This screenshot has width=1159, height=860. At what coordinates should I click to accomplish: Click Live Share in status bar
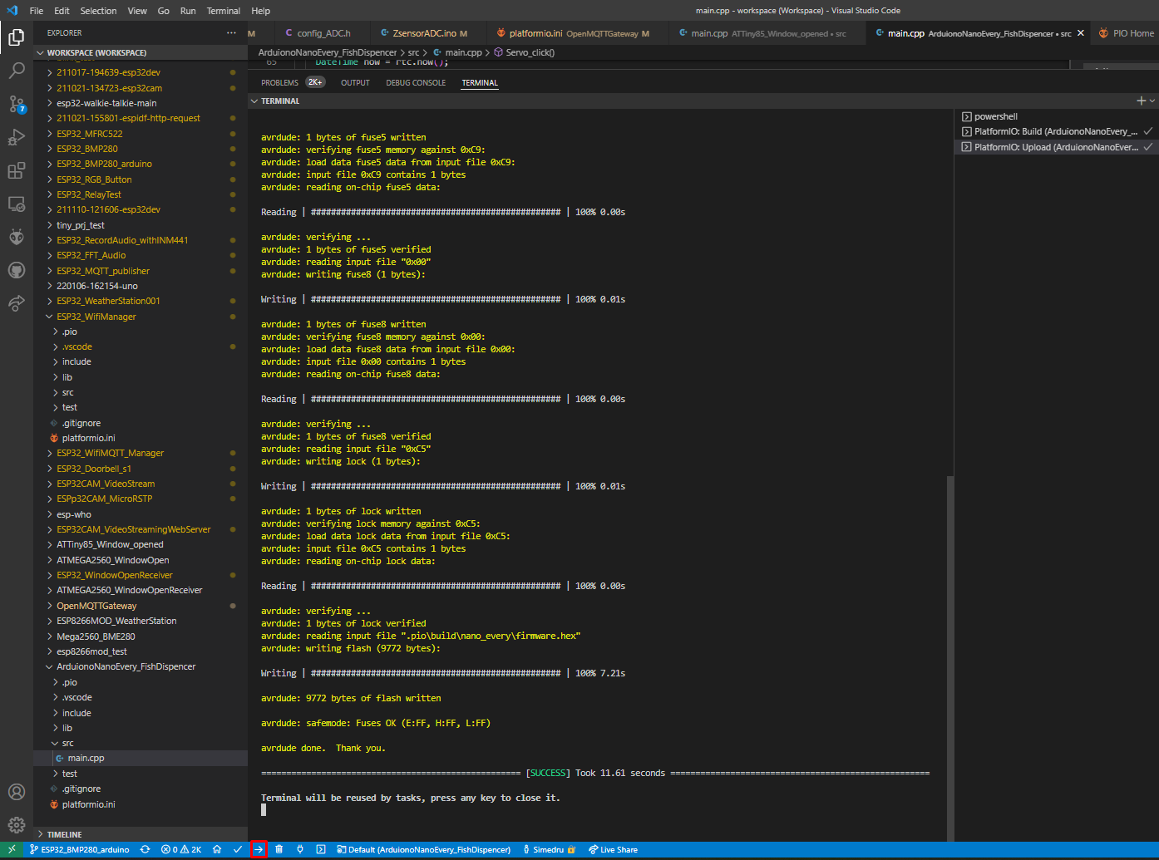613,849
